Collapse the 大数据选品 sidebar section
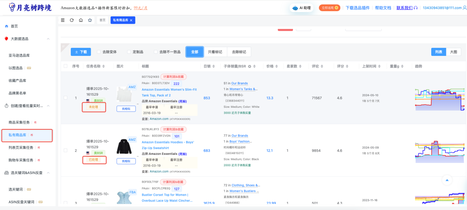Image resolution: width=467 pixels, height=210 pixels. pos(48,39)
